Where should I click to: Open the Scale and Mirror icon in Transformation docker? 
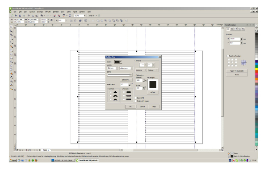pyautogui.click(x=236, y=29)
